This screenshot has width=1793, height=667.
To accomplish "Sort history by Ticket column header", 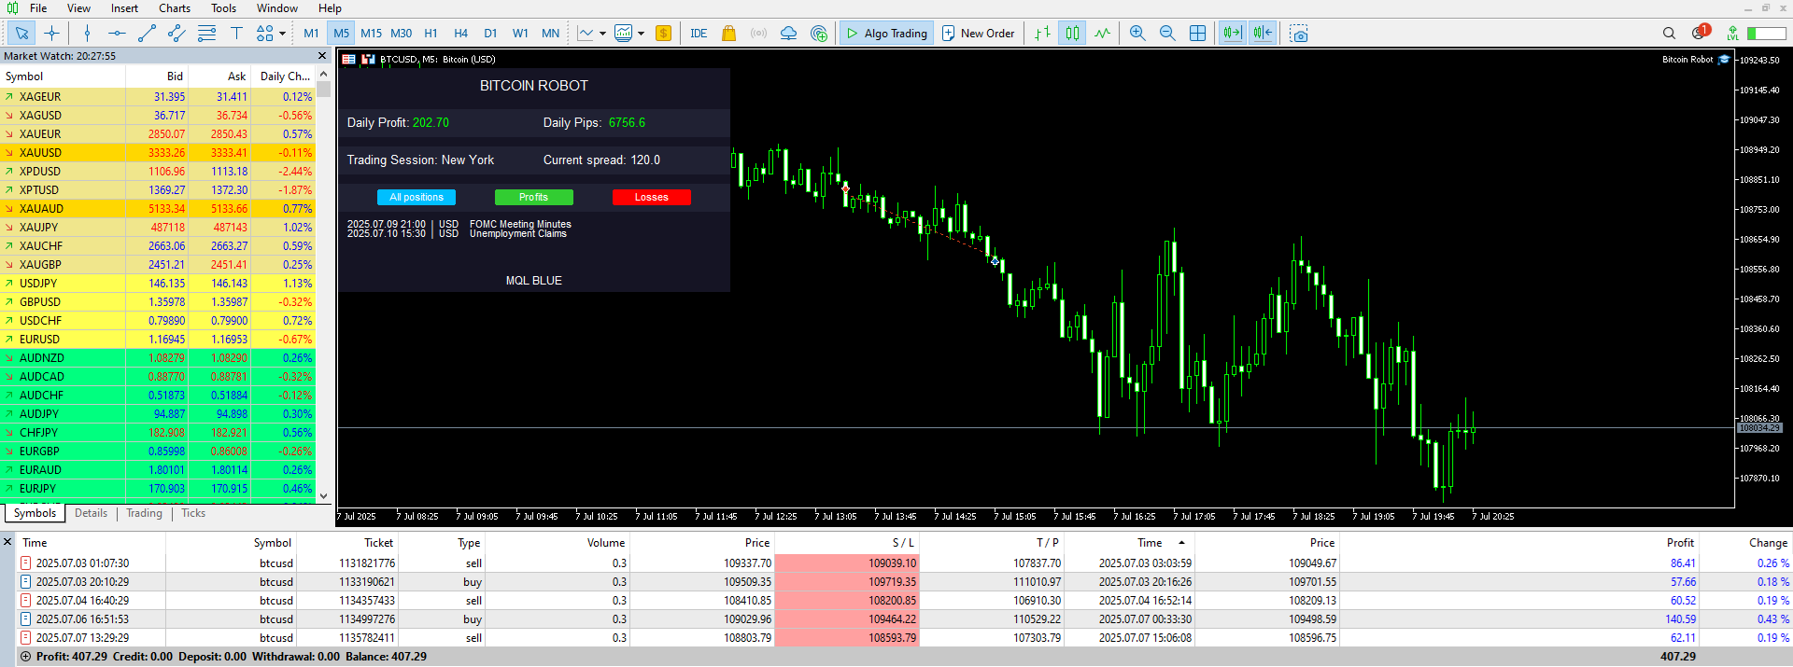I will (x=379, y=543).
